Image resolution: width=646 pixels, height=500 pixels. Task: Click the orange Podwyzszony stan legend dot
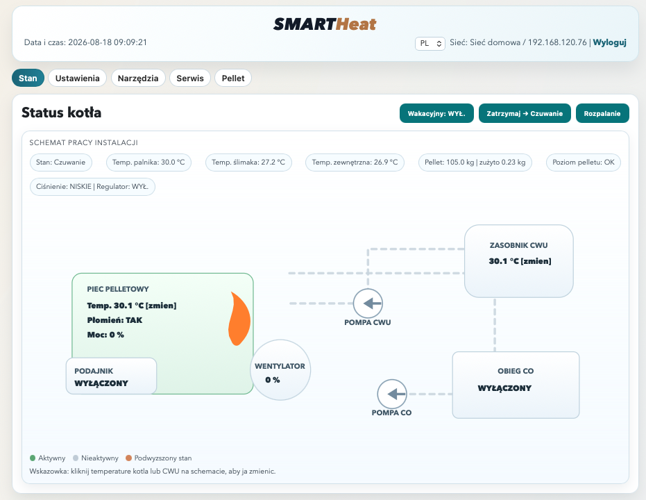[x=128, y=458]
